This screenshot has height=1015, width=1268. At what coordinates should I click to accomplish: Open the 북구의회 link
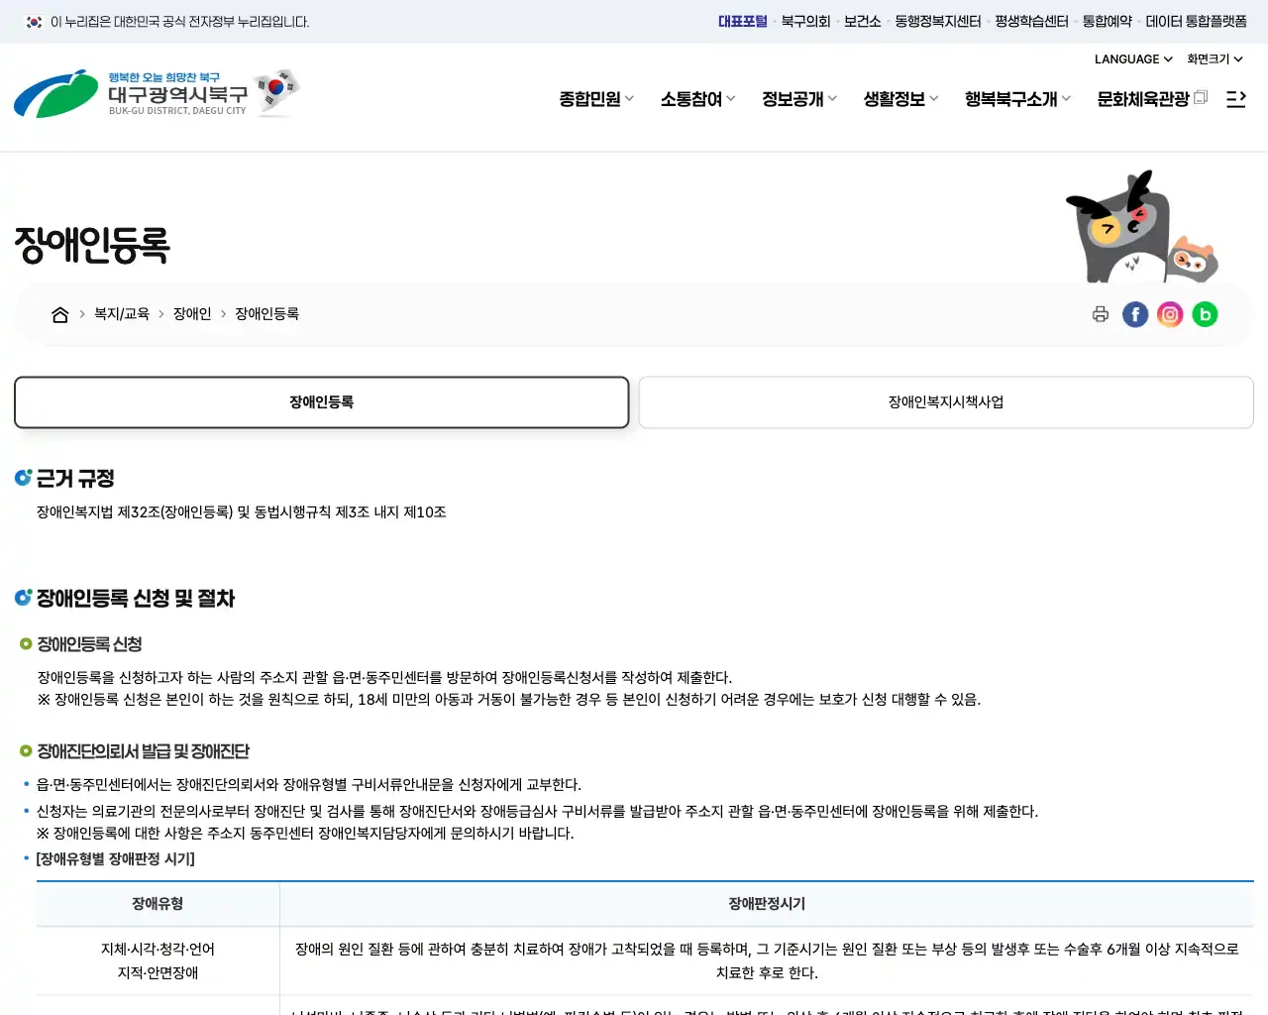[805, 21]
